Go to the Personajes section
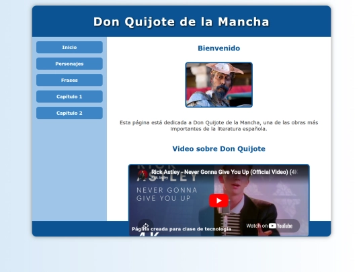This screenshot has width=363, height=272. click(x=69, y=64)
